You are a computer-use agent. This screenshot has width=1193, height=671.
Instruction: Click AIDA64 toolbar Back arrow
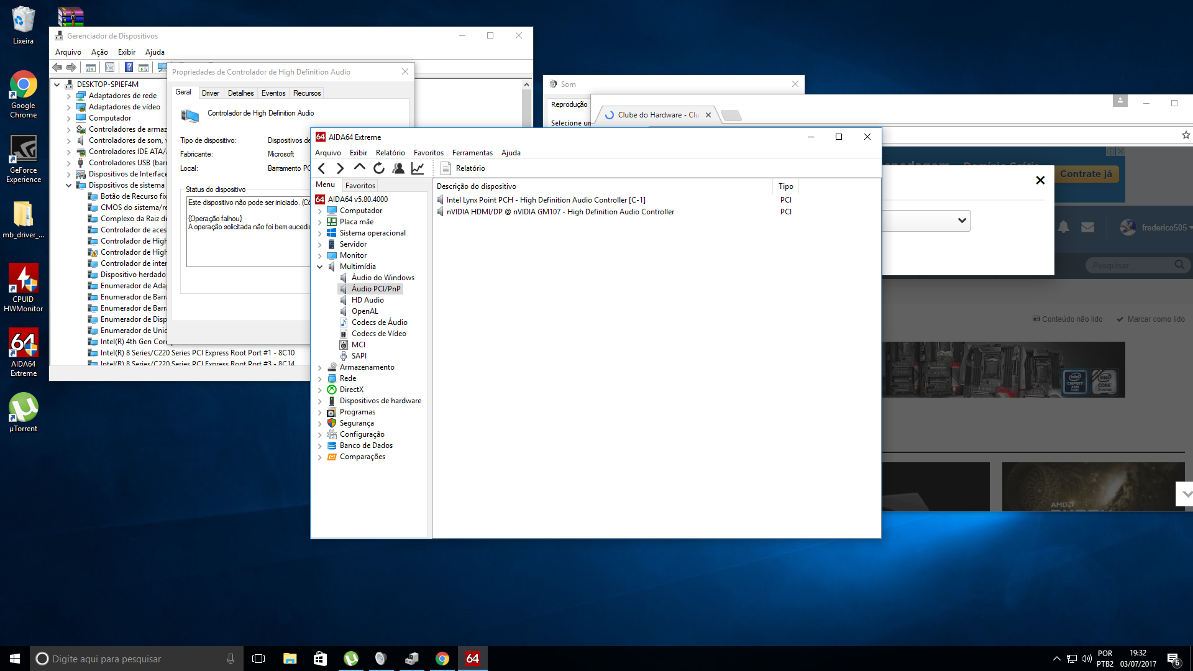tap(322, 168)
